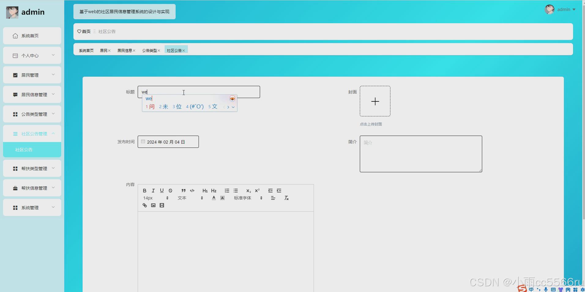Select 社区公告 submenu item

(x=32, y=150)
